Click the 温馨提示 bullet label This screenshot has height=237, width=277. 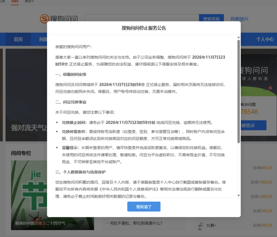[70, 148]
